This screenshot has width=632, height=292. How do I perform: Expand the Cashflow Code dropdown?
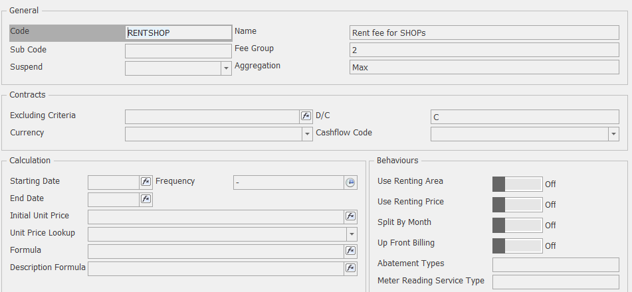pos(613,134)
